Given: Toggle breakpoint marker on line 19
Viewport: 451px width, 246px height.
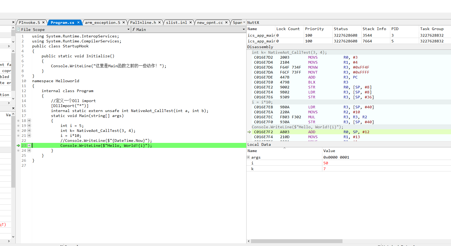Looking at the screenshot, I should click(x=18, y=126).
